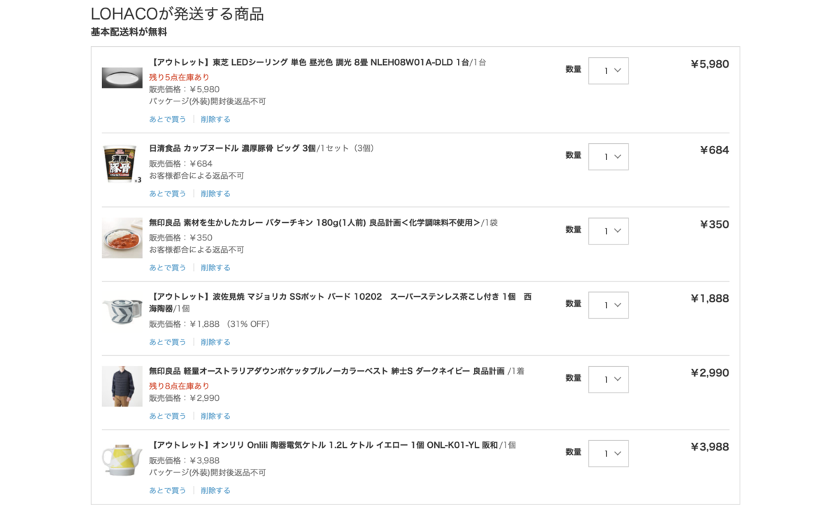The width and height of the screenshot is (839, 524).
Task: Click the LOHACOが発送する商品 heading
Action: tap(178, 14)
